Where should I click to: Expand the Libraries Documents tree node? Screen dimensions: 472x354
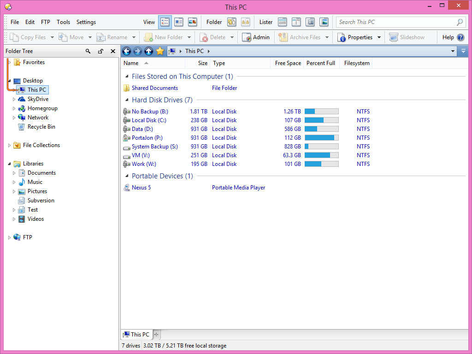click(14, 173)
